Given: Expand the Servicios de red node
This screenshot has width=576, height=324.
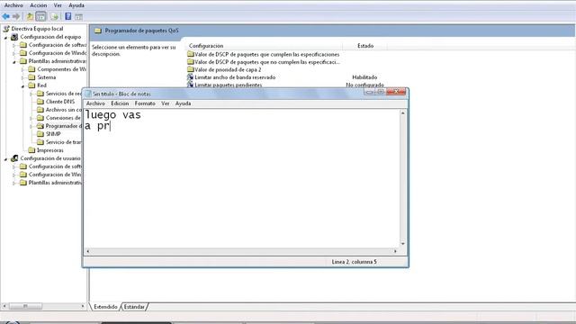Looking at the screenshot, I should point(31,94).
